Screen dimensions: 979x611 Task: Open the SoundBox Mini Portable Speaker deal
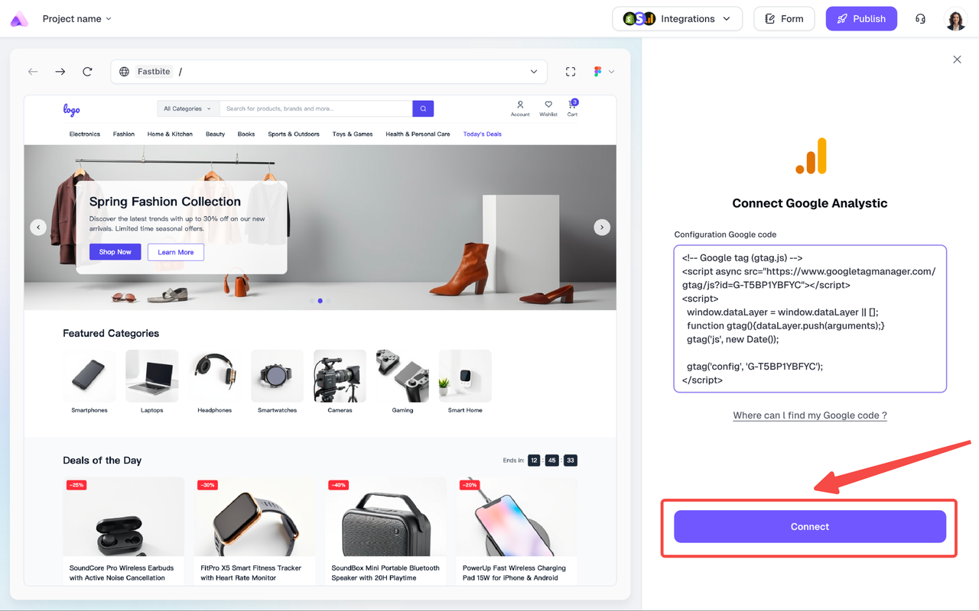[x=386, y=532]
